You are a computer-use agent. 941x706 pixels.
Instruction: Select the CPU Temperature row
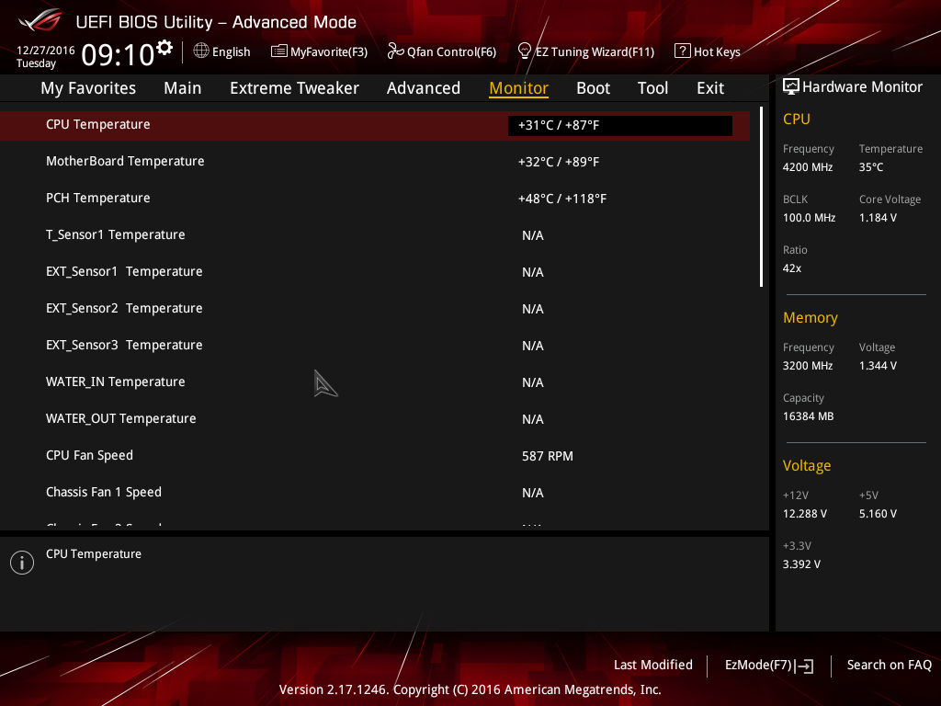point(375,125)
